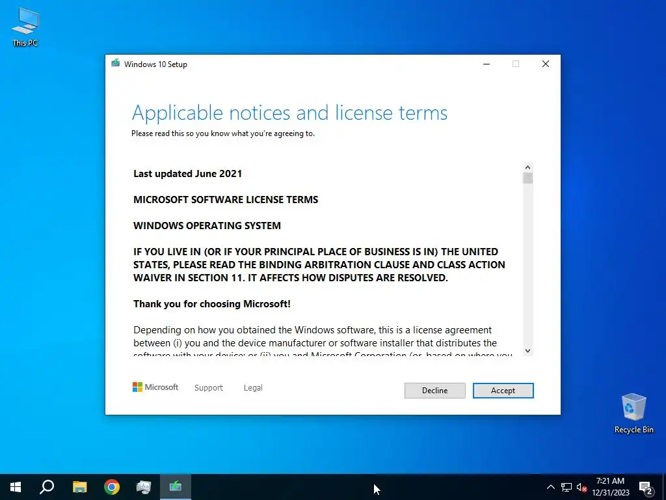Launch Google Chrome from the taskbar

[112, 487]
